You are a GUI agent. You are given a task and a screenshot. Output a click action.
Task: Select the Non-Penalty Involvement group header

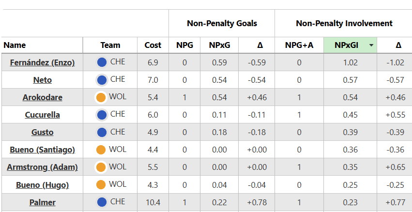coord(344,23)
